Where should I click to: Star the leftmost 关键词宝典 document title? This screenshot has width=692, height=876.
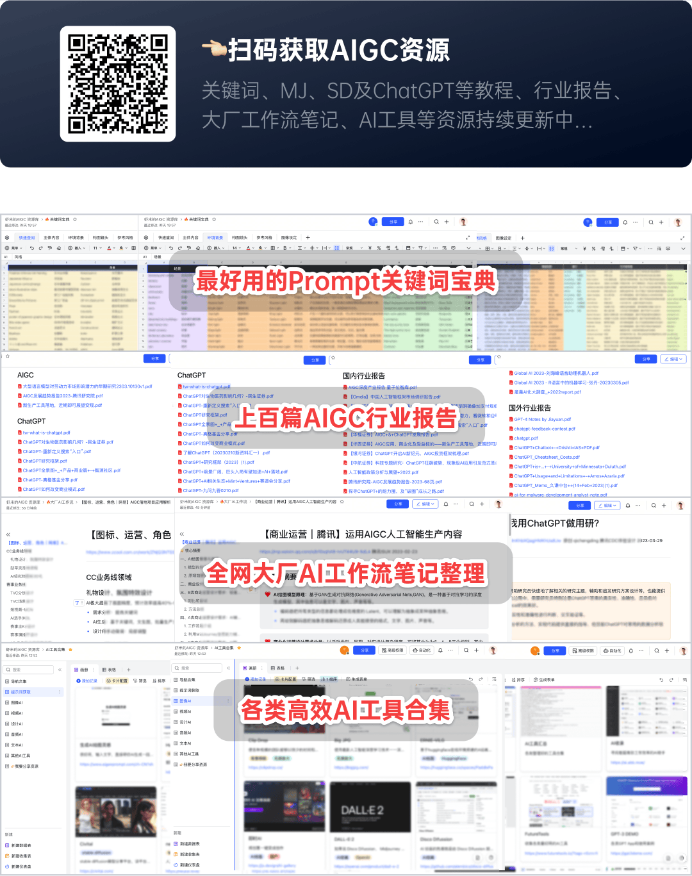coord(75,219)
